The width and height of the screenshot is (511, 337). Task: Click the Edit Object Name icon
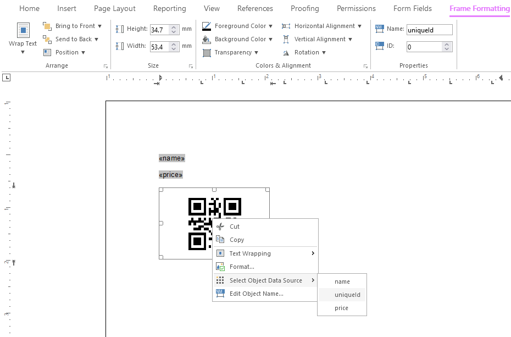coord(220,294)
